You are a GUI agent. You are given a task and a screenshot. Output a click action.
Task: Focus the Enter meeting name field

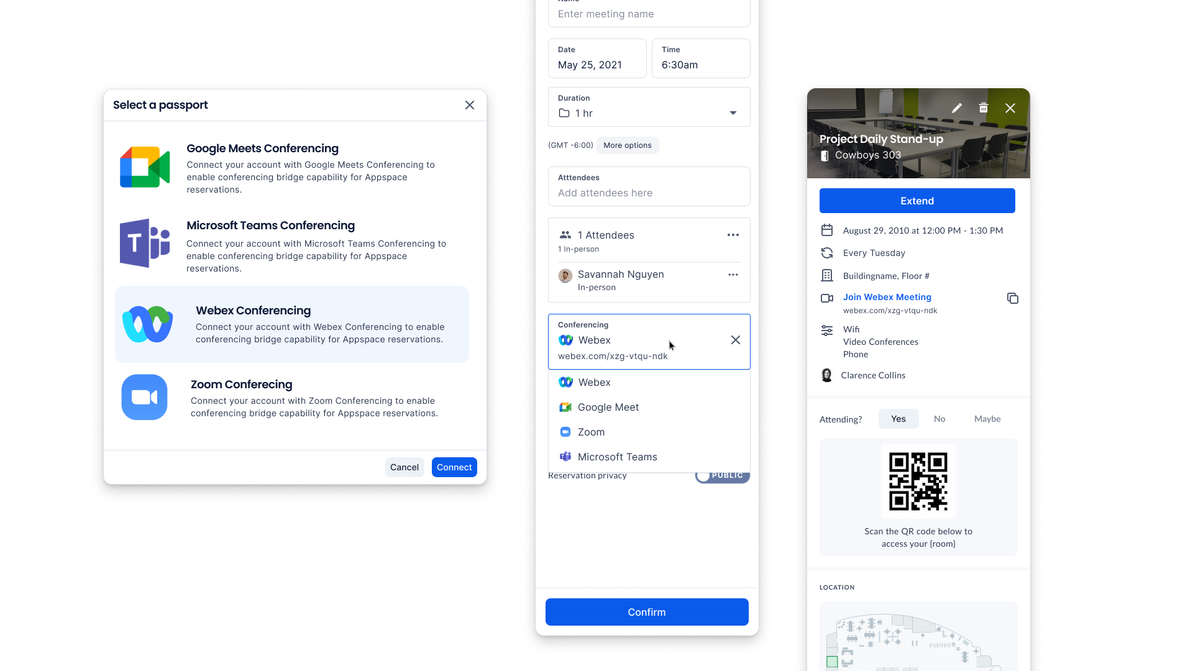pos(649,14)
